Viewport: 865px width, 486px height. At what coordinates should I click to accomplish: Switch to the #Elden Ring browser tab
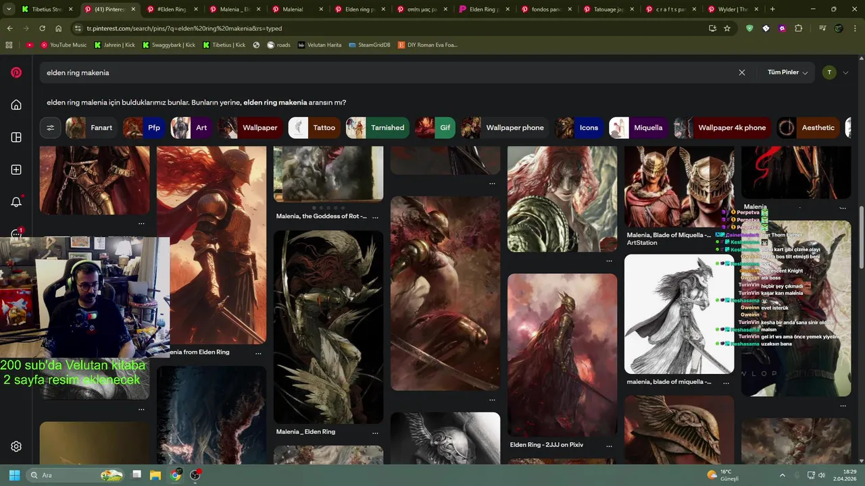coord(171,9)
